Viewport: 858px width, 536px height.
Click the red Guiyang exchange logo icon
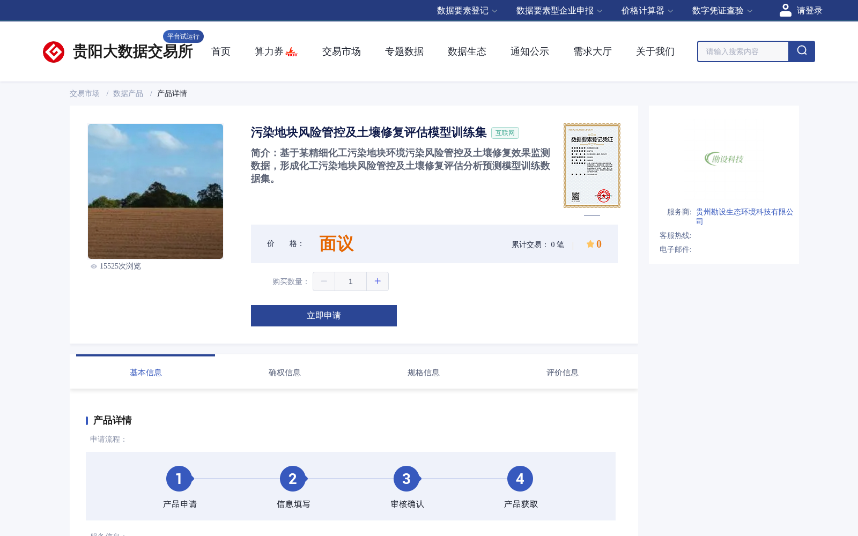click(x=54, y=52)
